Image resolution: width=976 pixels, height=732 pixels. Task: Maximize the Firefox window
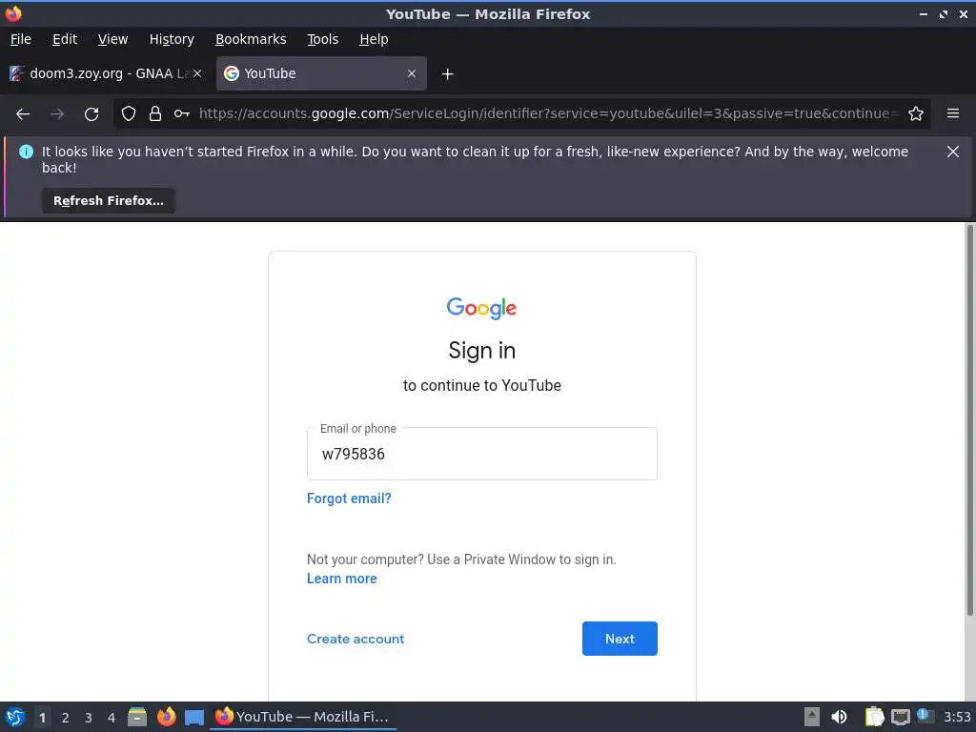(x=944, y=13)
